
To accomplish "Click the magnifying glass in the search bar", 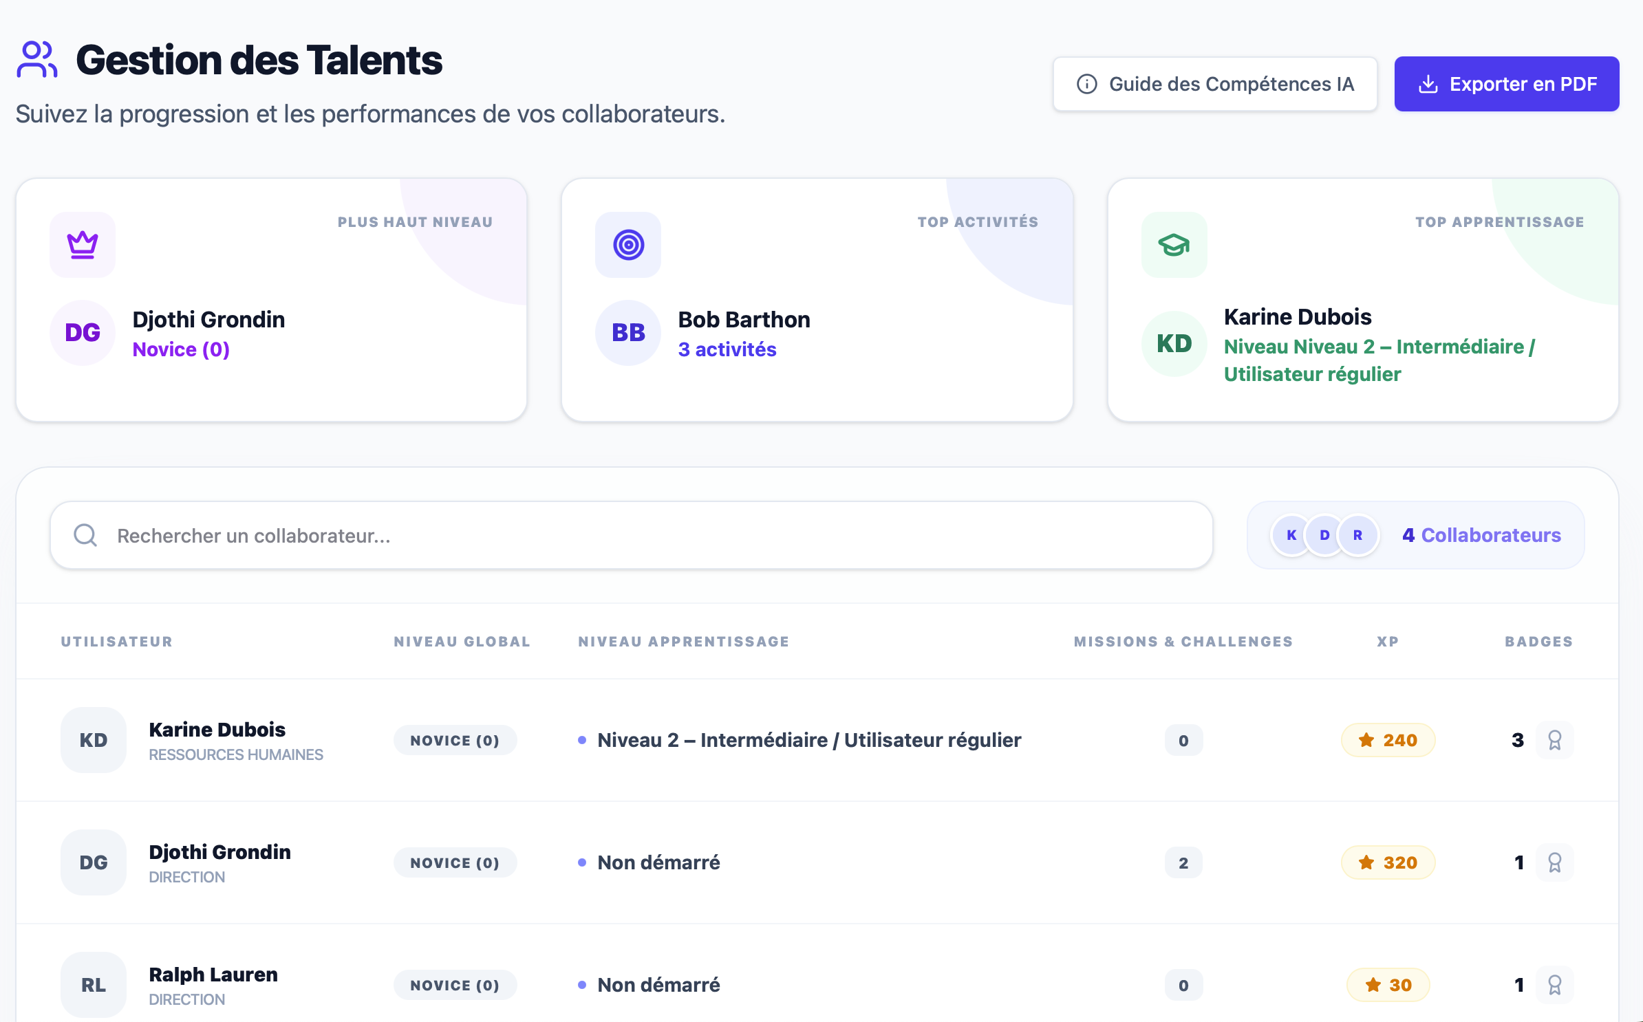I will click(85, 535).
